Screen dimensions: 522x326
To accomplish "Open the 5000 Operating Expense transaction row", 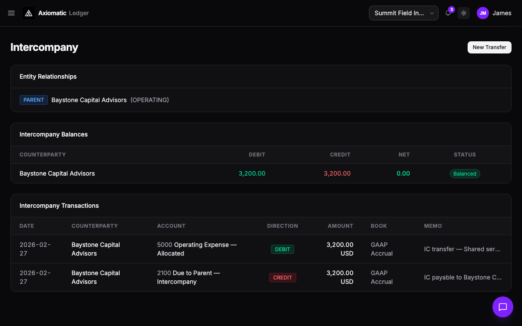I will click(197, 249).
